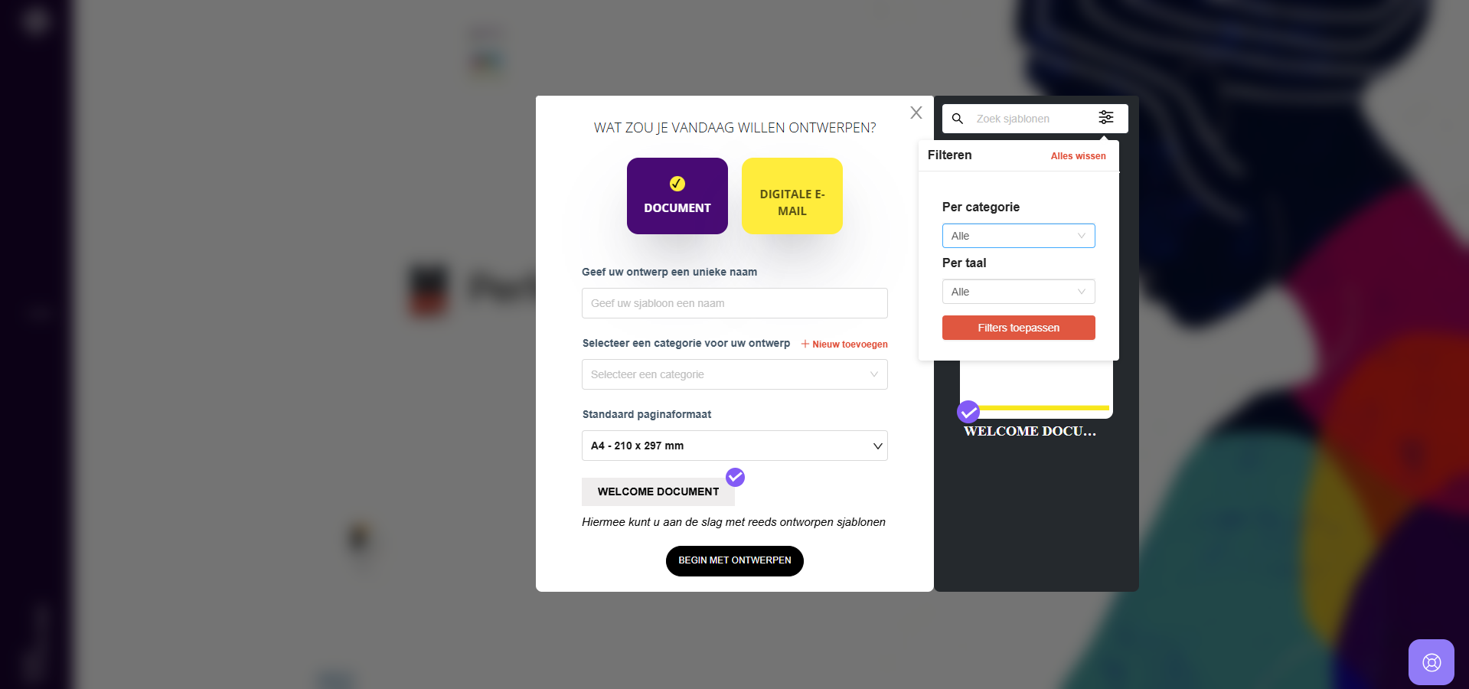The image size is (1469, 689).
Task: Open the help lifebuoy icon
Action: 1431,662
